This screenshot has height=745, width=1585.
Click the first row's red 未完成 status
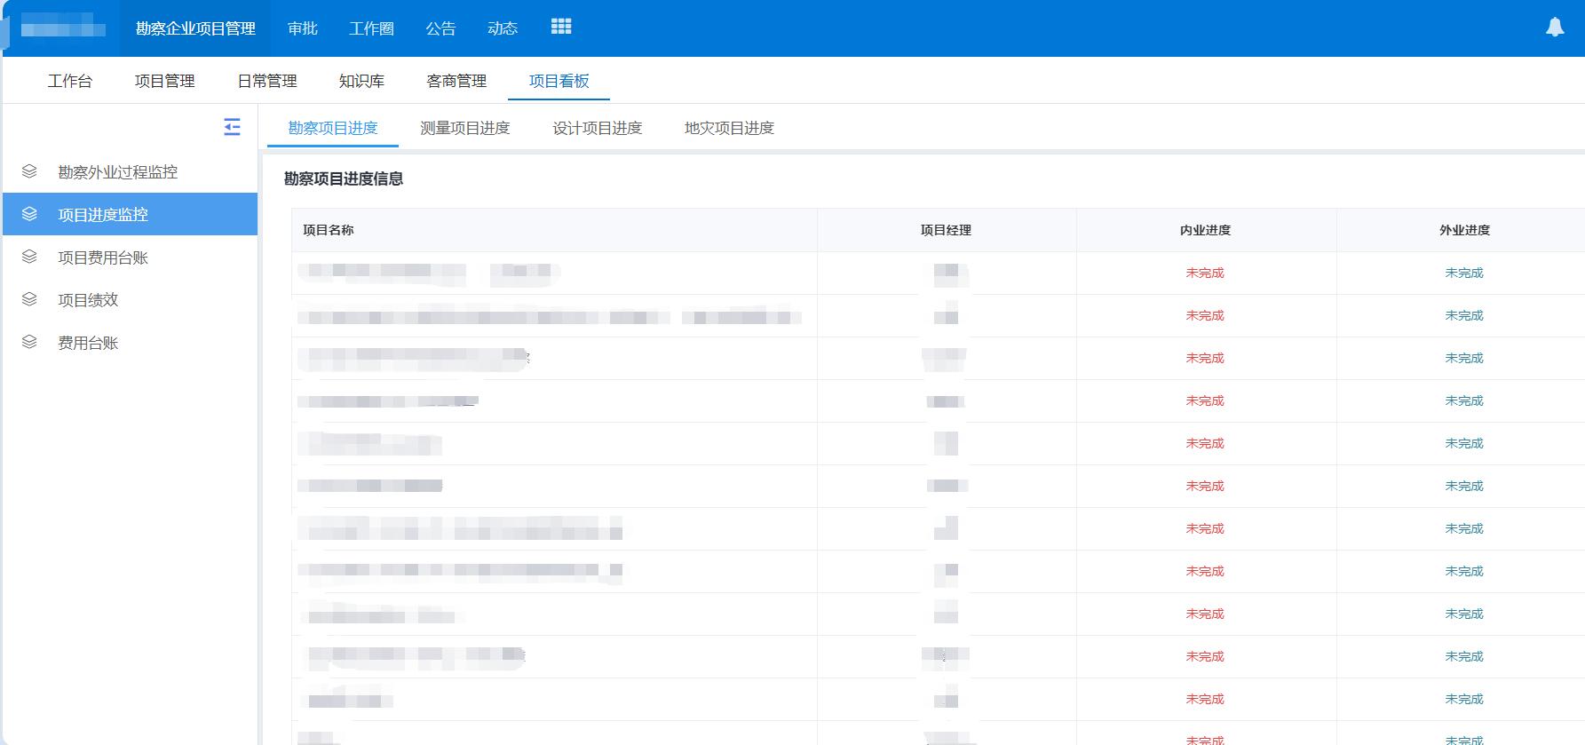pos(1205,273)
